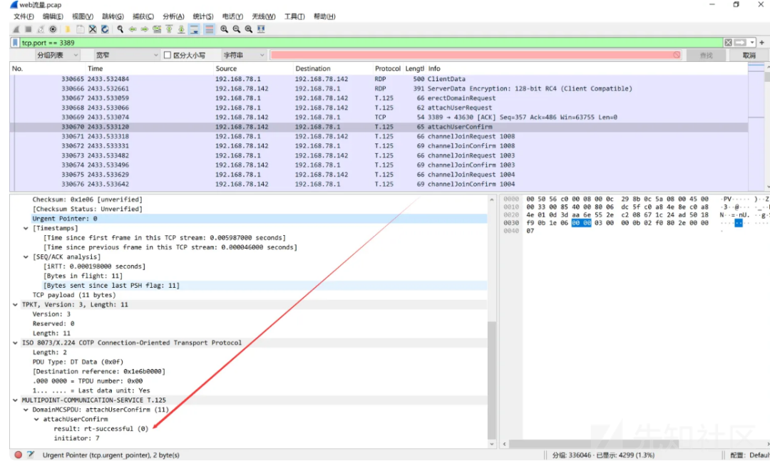Click the Close capture file X icon
770x461 pixels.
coord(92,29)
